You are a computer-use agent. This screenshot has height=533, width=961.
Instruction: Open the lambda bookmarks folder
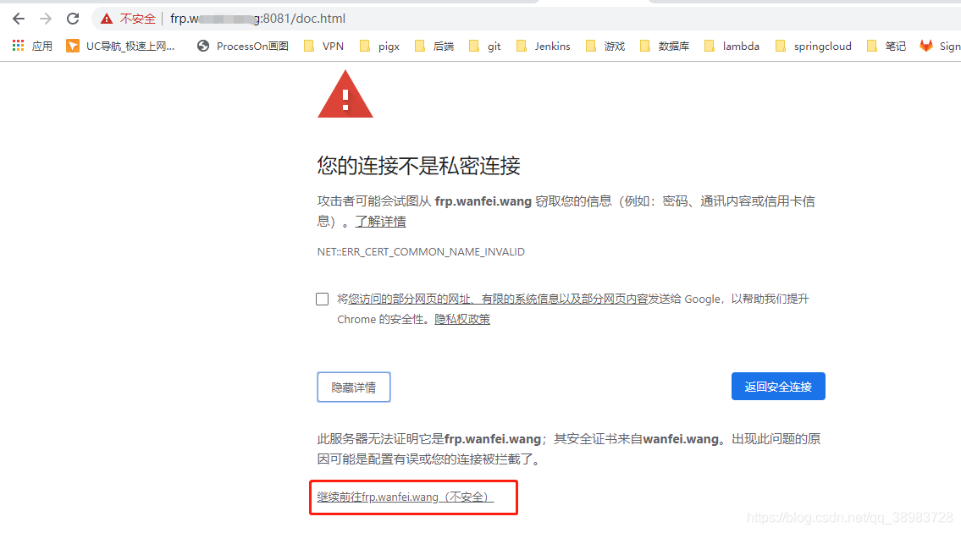(732, 46)
